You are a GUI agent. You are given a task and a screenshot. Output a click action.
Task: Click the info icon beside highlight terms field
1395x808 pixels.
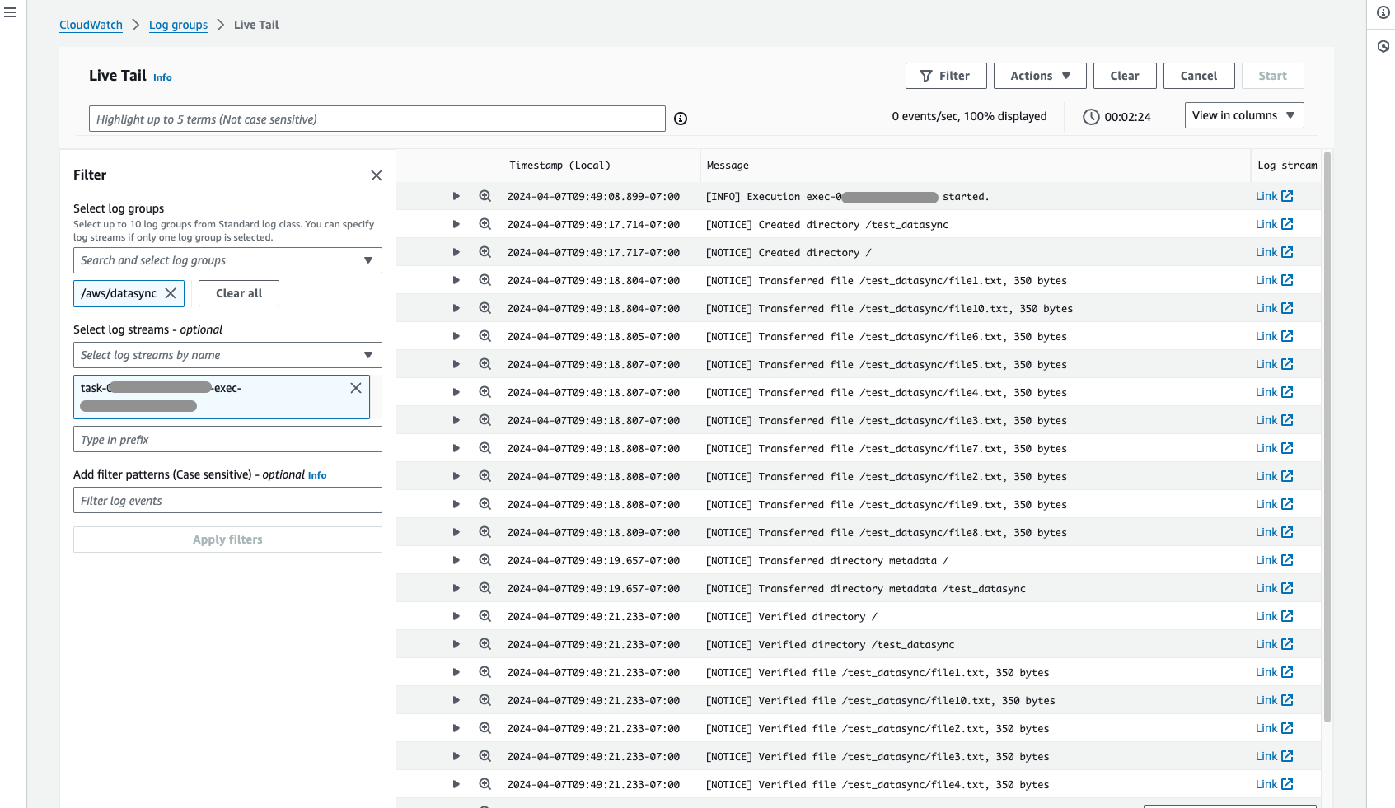[x=681, y=119]
